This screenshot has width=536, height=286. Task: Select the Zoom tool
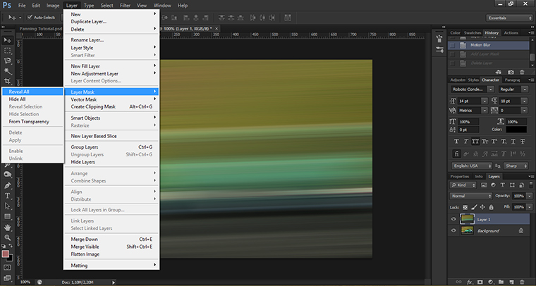pyautogui.click(x=7, y=238)
